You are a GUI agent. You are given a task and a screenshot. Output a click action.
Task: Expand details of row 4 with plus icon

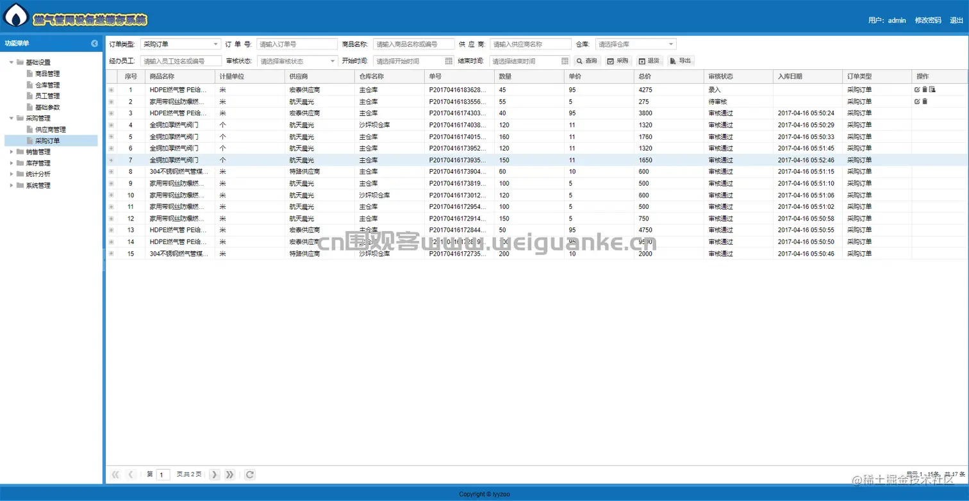coord(112,125)
